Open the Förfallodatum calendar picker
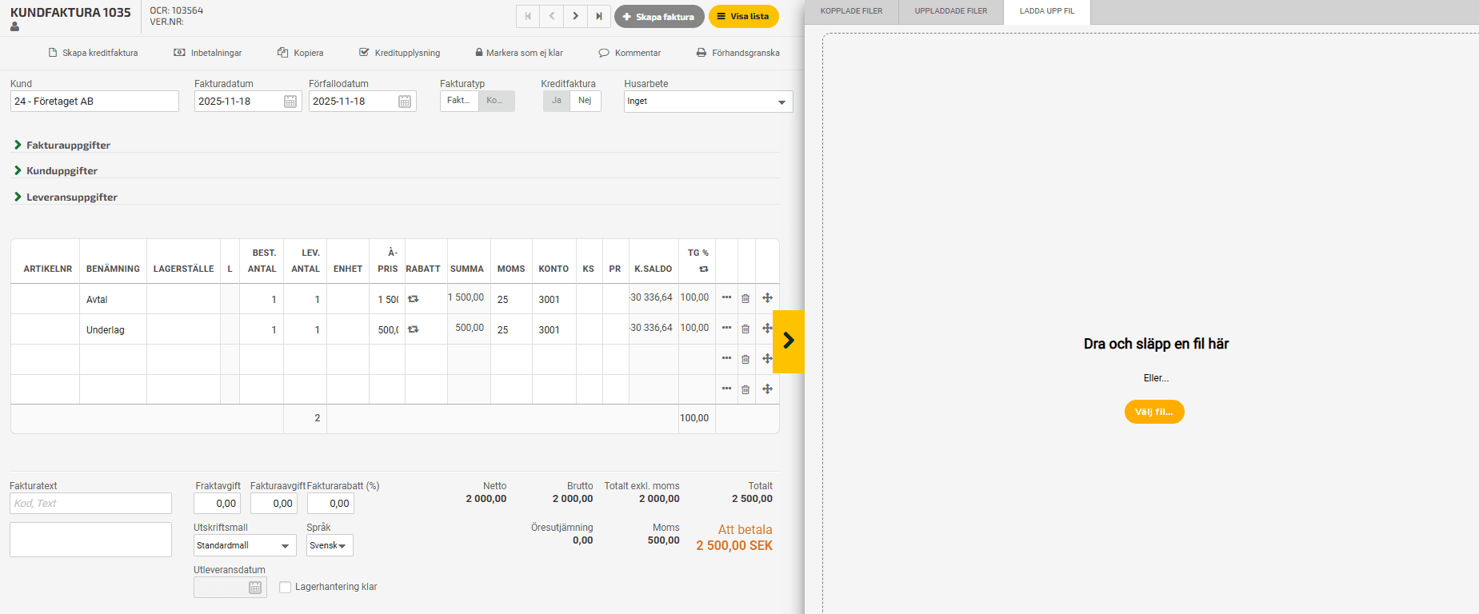The image size is (1479, 614). [x=405, y=102]
